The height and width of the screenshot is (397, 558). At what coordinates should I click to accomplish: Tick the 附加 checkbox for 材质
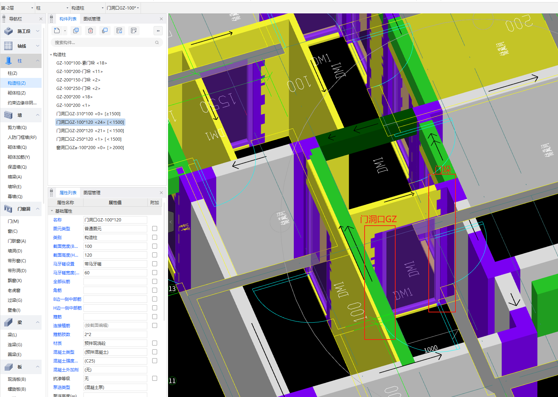coord(155,343)
